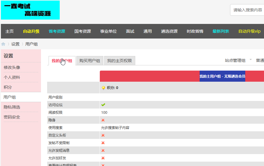Open 面试 in the navigation bar
264x166 pixels.
pyautogui.click(x=130, y=31)
